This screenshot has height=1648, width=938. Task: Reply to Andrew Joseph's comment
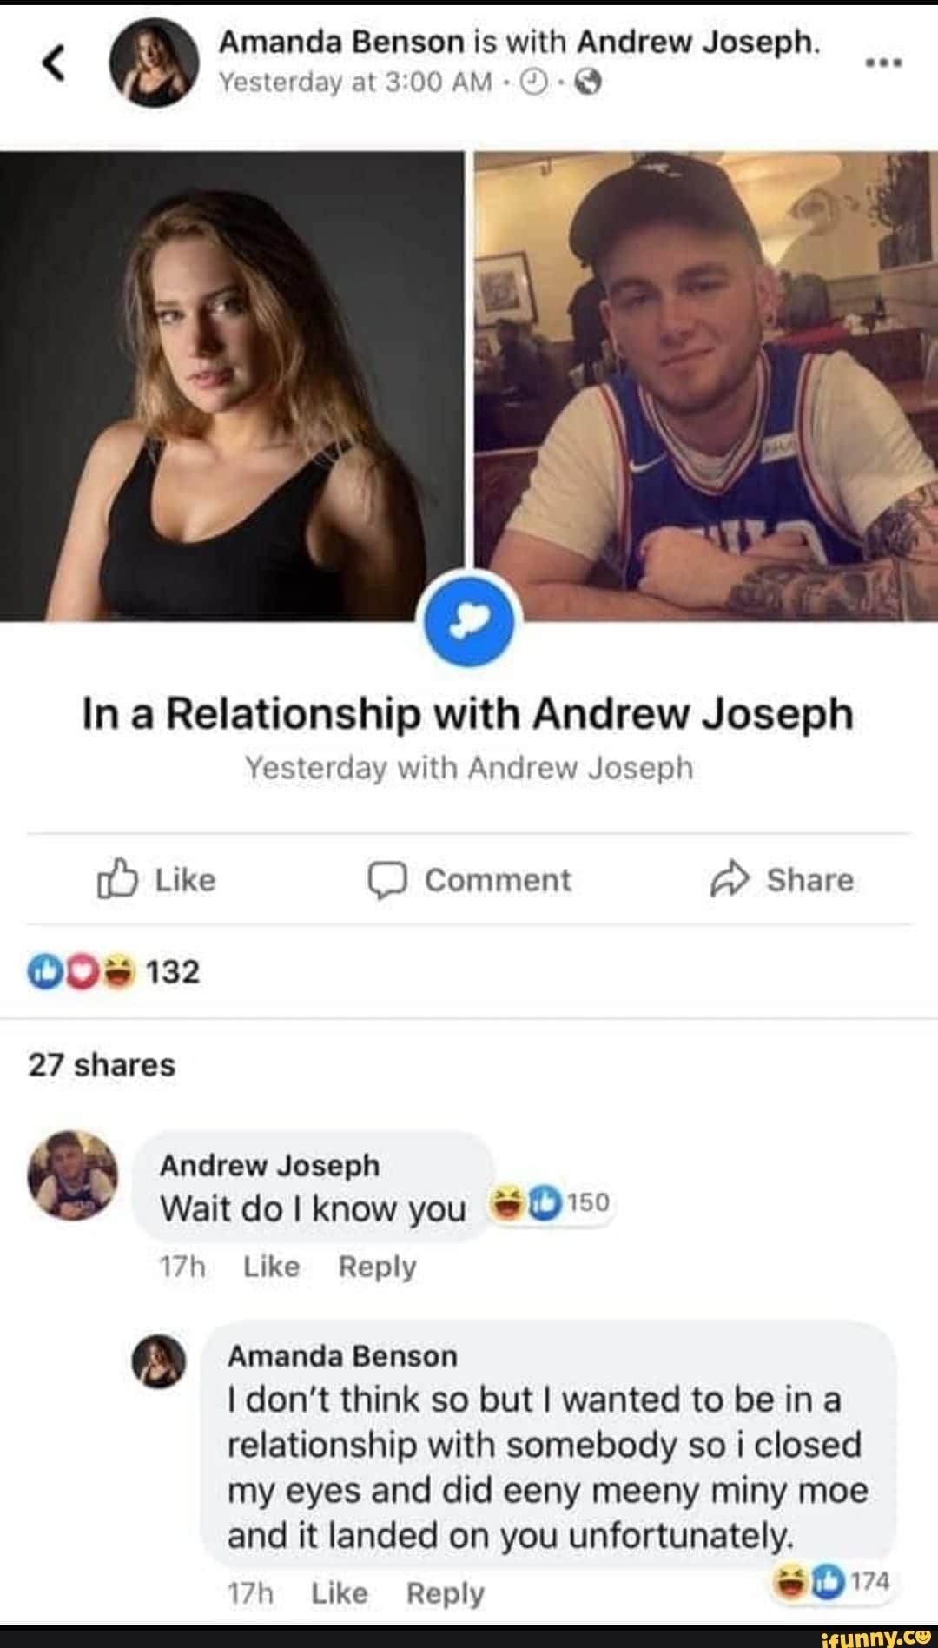[378, 1267]
